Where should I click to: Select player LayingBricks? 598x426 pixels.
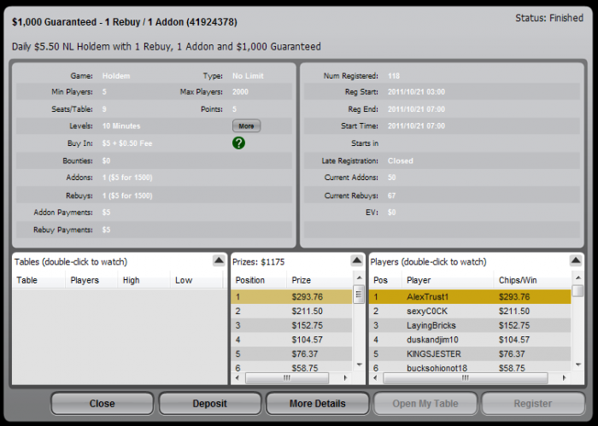(x=470, y=325)
